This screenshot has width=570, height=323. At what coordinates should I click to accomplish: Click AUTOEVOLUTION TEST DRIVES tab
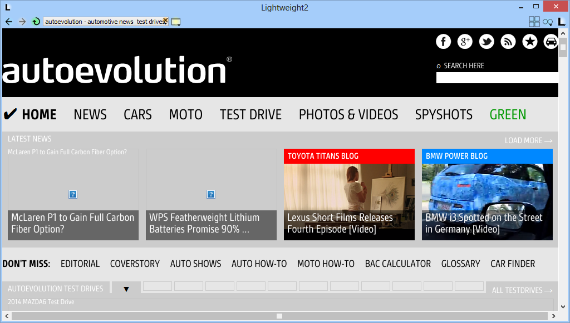(x=56, y=289)
